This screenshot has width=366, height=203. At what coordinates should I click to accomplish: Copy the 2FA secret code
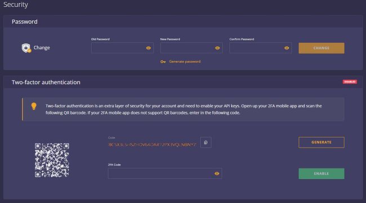206,142
